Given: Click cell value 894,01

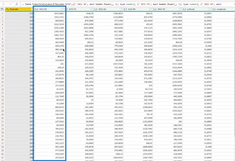Looking at the screenshot, I should (x=149, y=13).
